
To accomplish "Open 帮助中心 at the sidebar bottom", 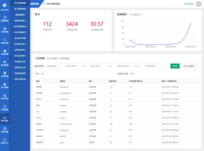I will pyautogui.click(x=5, y=141).
